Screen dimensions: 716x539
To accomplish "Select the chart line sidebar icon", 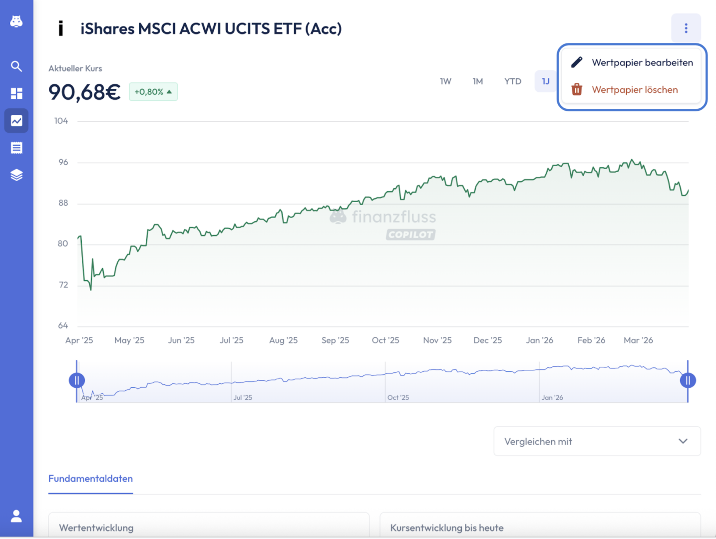I will tap(16, 121).
